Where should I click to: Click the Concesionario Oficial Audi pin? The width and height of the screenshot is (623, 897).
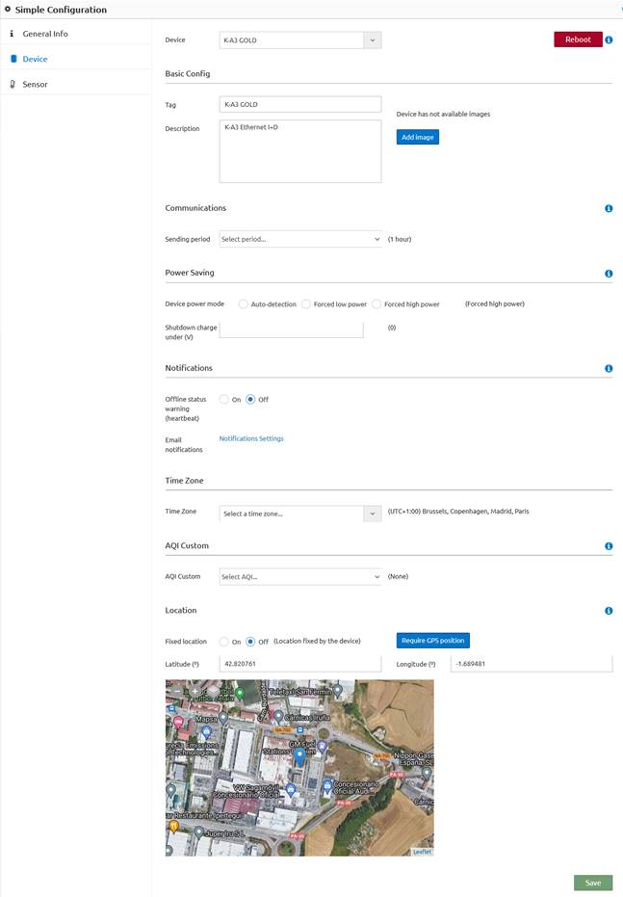click(x=327, y=785)
